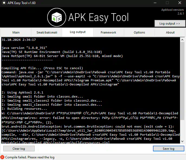This screenshot has height=160, width=186.
Task: Go to the Options tab
Action: (139, 32)
